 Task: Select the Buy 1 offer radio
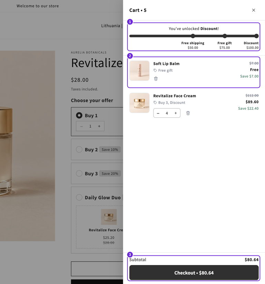tap(79, 115)
